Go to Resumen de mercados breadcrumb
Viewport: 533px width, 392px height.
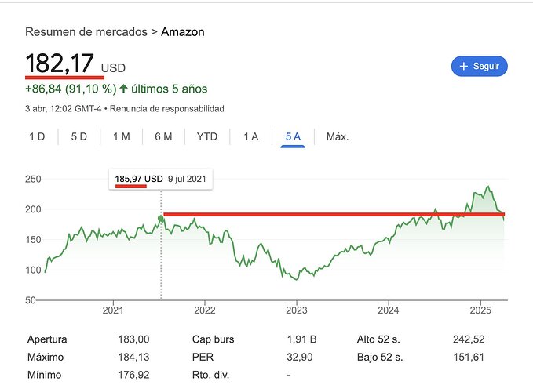86,32
